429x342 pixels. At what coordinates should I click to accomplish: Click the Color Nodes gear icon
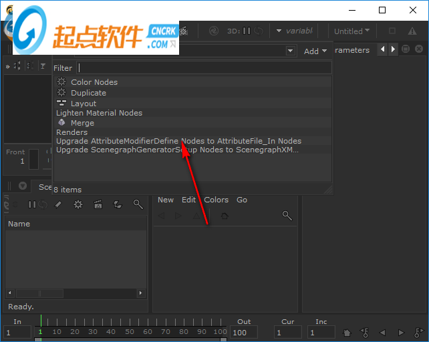[x=61, y=82]
